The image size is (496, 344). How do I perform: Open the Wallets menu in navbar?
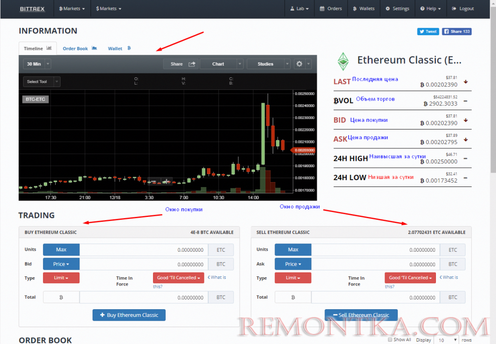tap(364, 9)
